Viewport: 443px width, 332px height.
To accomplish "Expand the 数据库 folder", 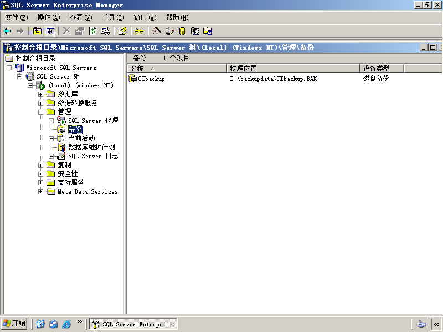I will coord(40,94).
